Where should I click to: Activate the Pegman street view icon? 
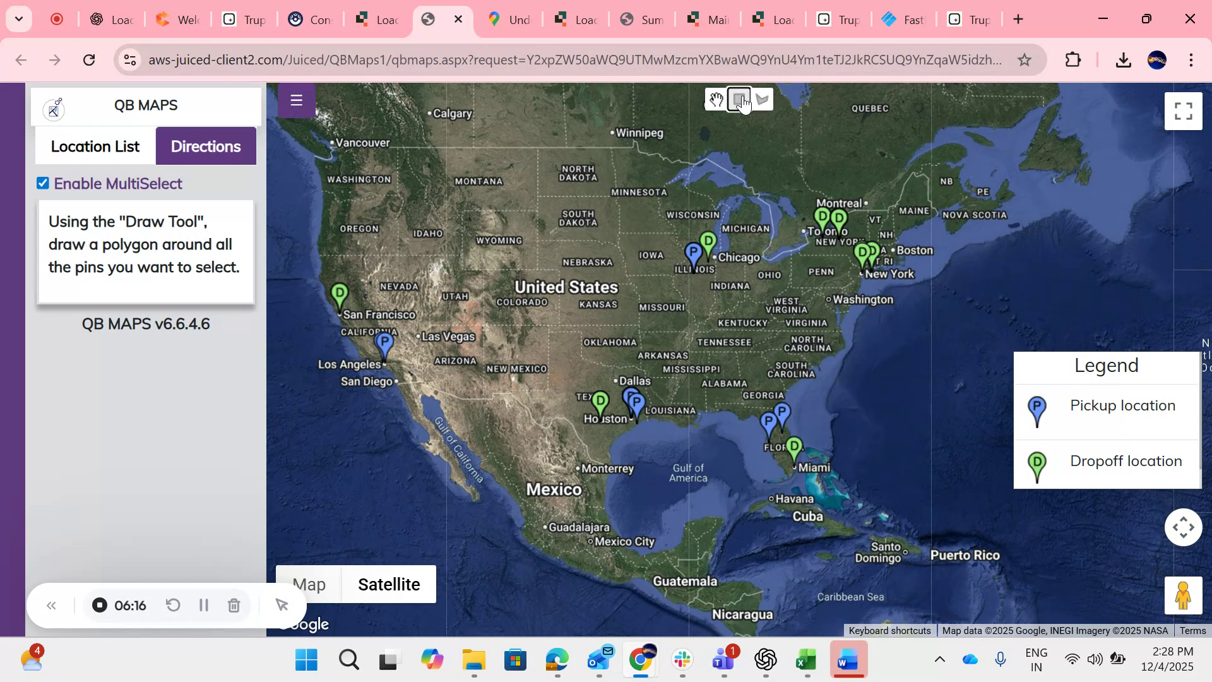coord(1182,595)
